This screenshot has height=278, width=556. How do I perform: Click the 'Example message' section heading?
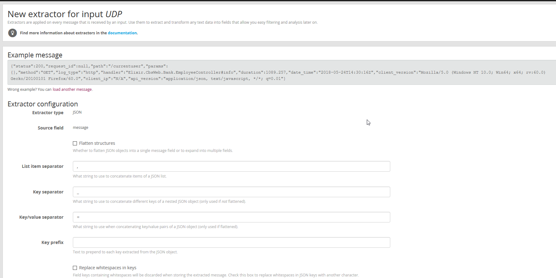coord(35,55)
